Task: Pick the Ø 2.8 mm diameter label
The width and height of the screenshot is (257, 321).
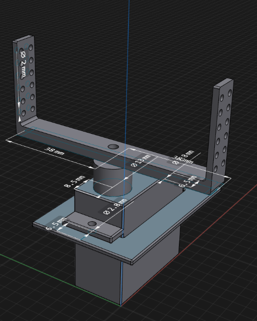Action: pos(116,206)
